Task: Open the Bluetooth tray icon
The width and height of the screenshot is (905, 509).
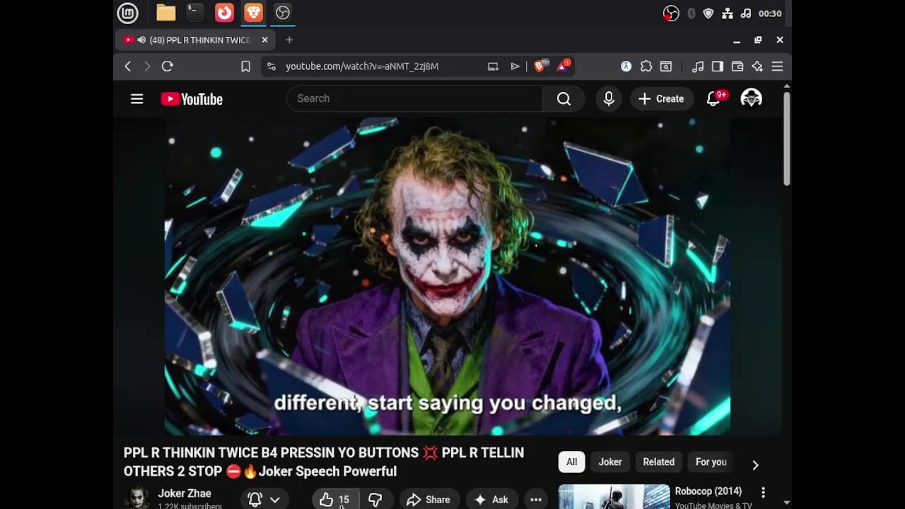Action: (691, 13)
